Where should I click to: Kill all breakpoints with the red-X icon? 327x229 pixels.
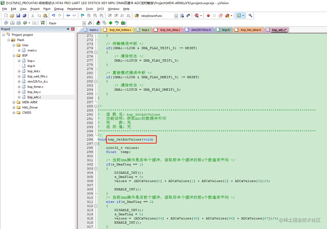(227, 16)
